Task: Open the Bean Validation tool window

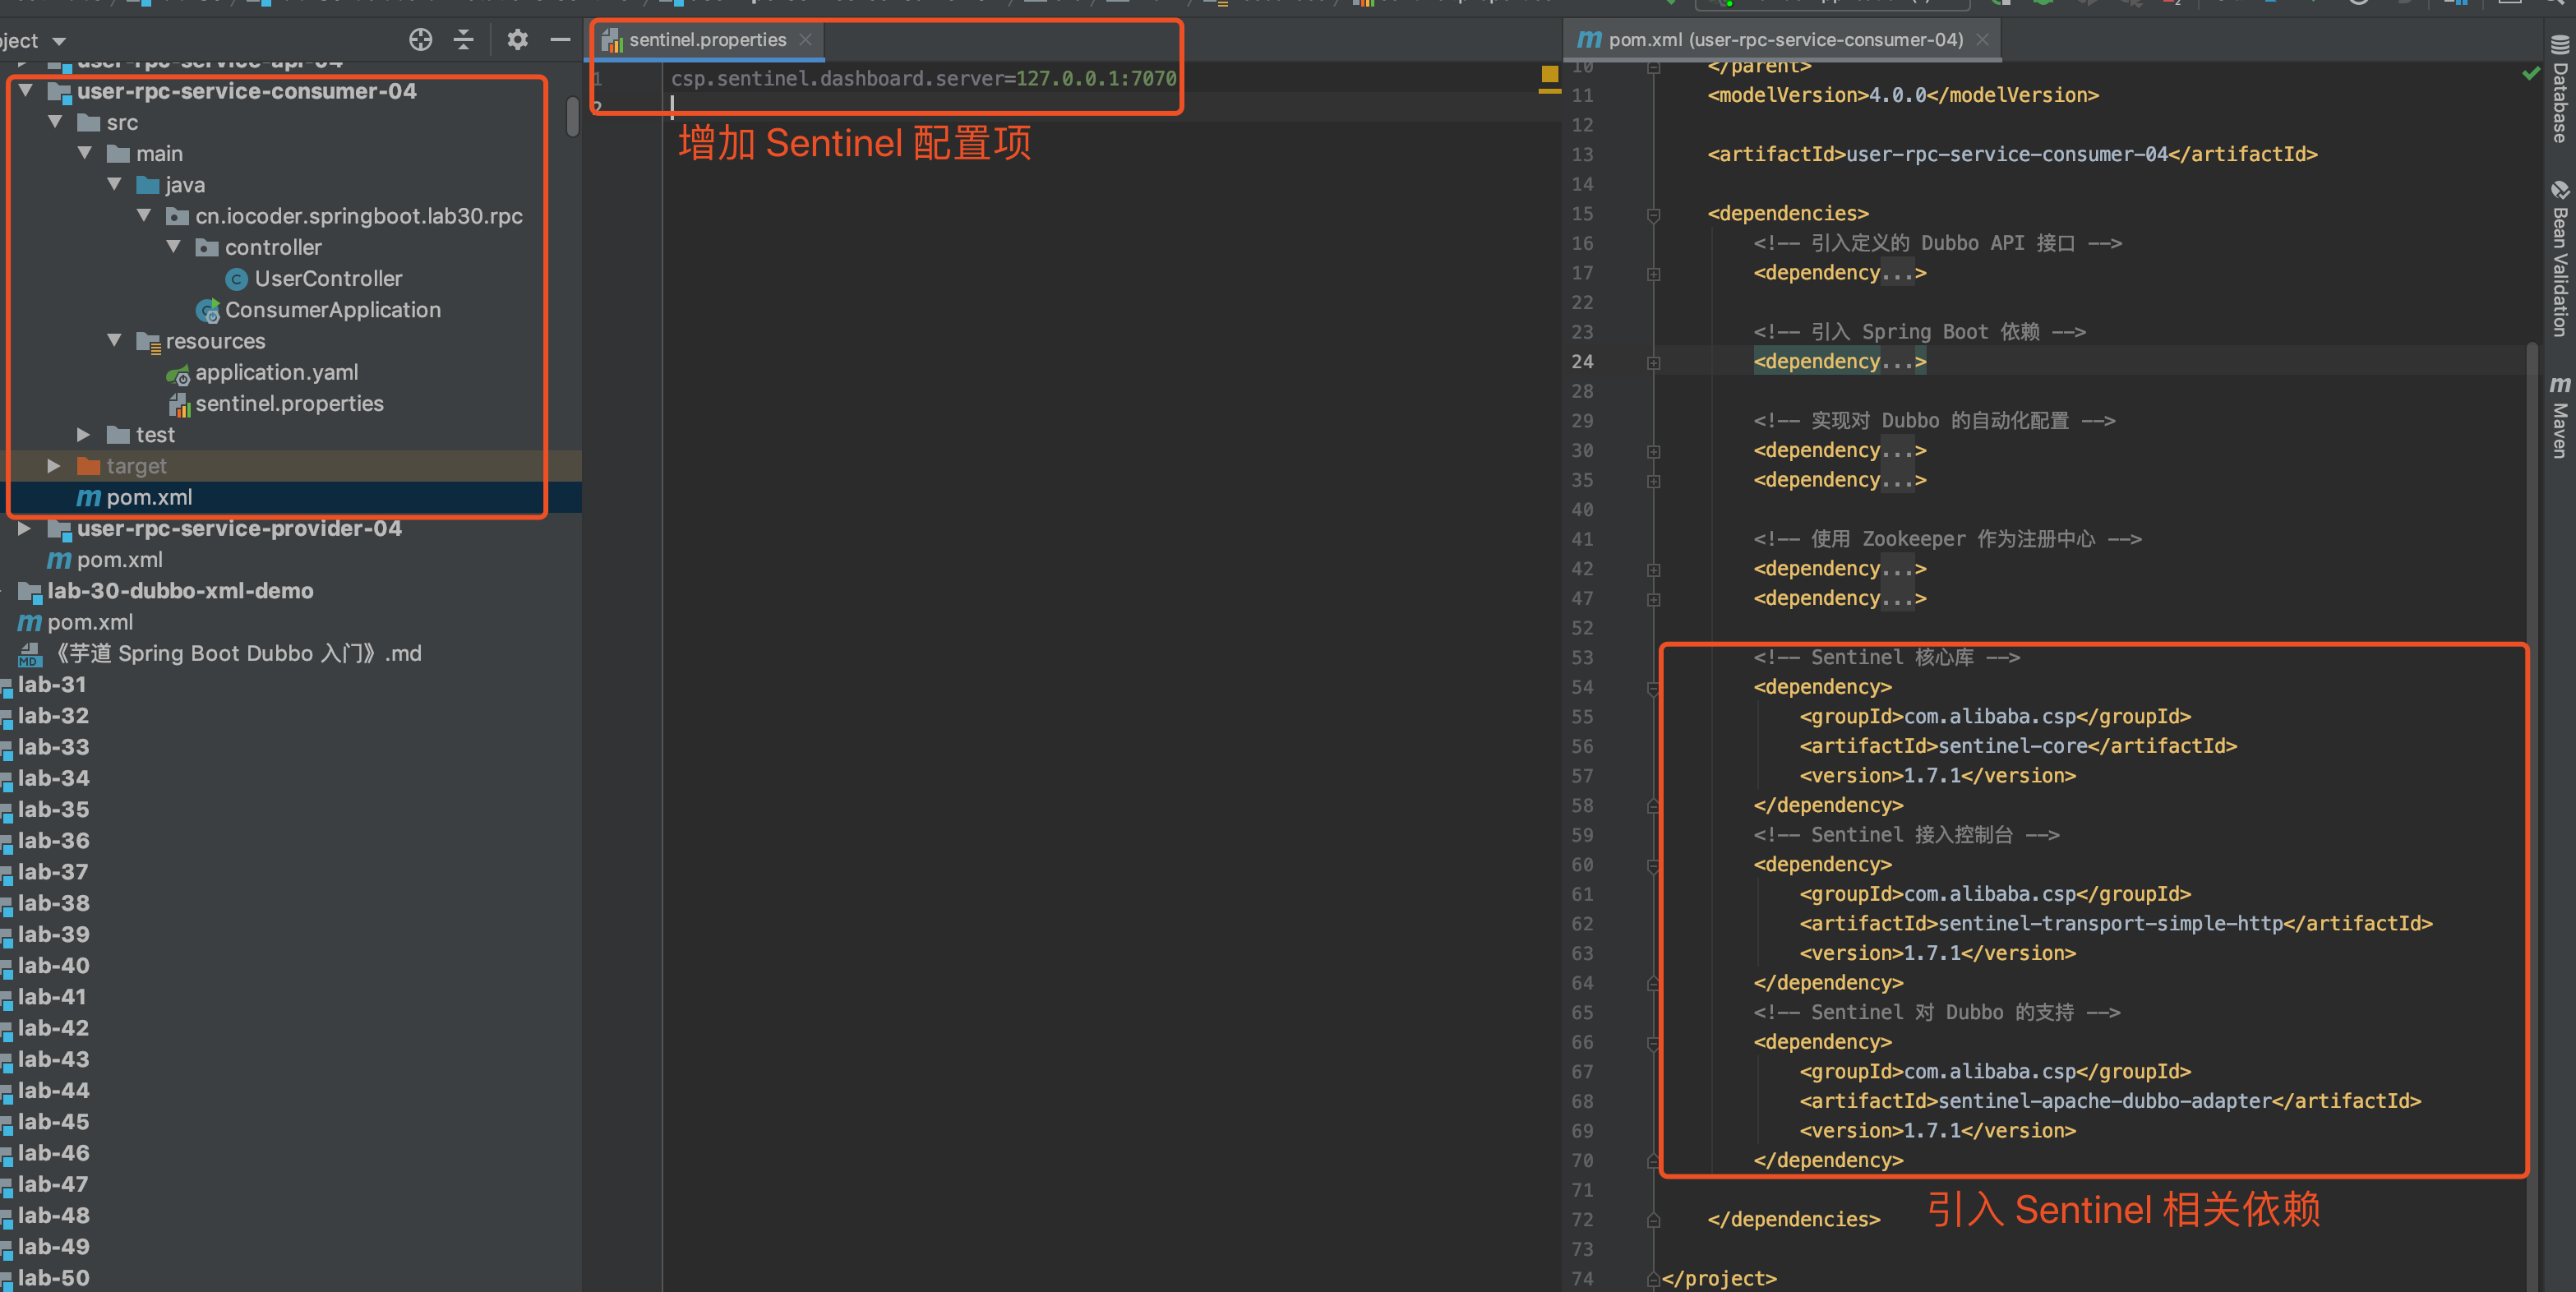Action: (x=2559, y=260)
